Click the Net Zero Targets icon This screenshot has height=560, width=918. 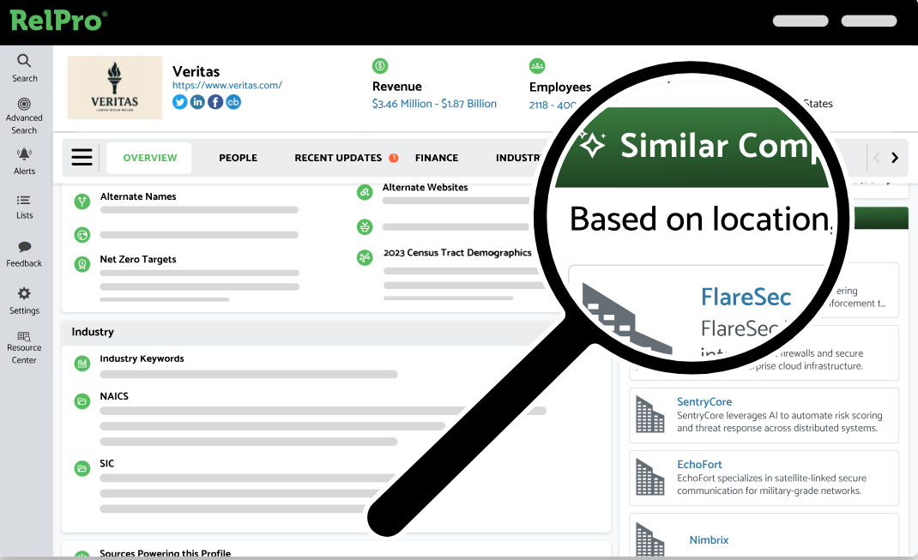pyautogui.click(x=82, y=264)
